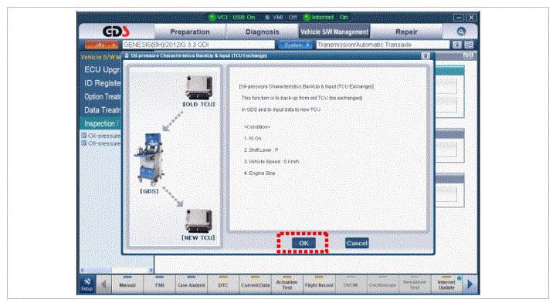Screen dimensions: 556x306
Task: Open the Preparation tab
Action: point(190,32)
